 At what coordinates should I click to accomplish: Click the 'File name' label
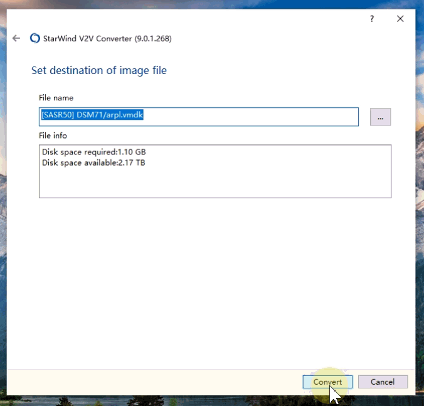[x=56, y=98]
